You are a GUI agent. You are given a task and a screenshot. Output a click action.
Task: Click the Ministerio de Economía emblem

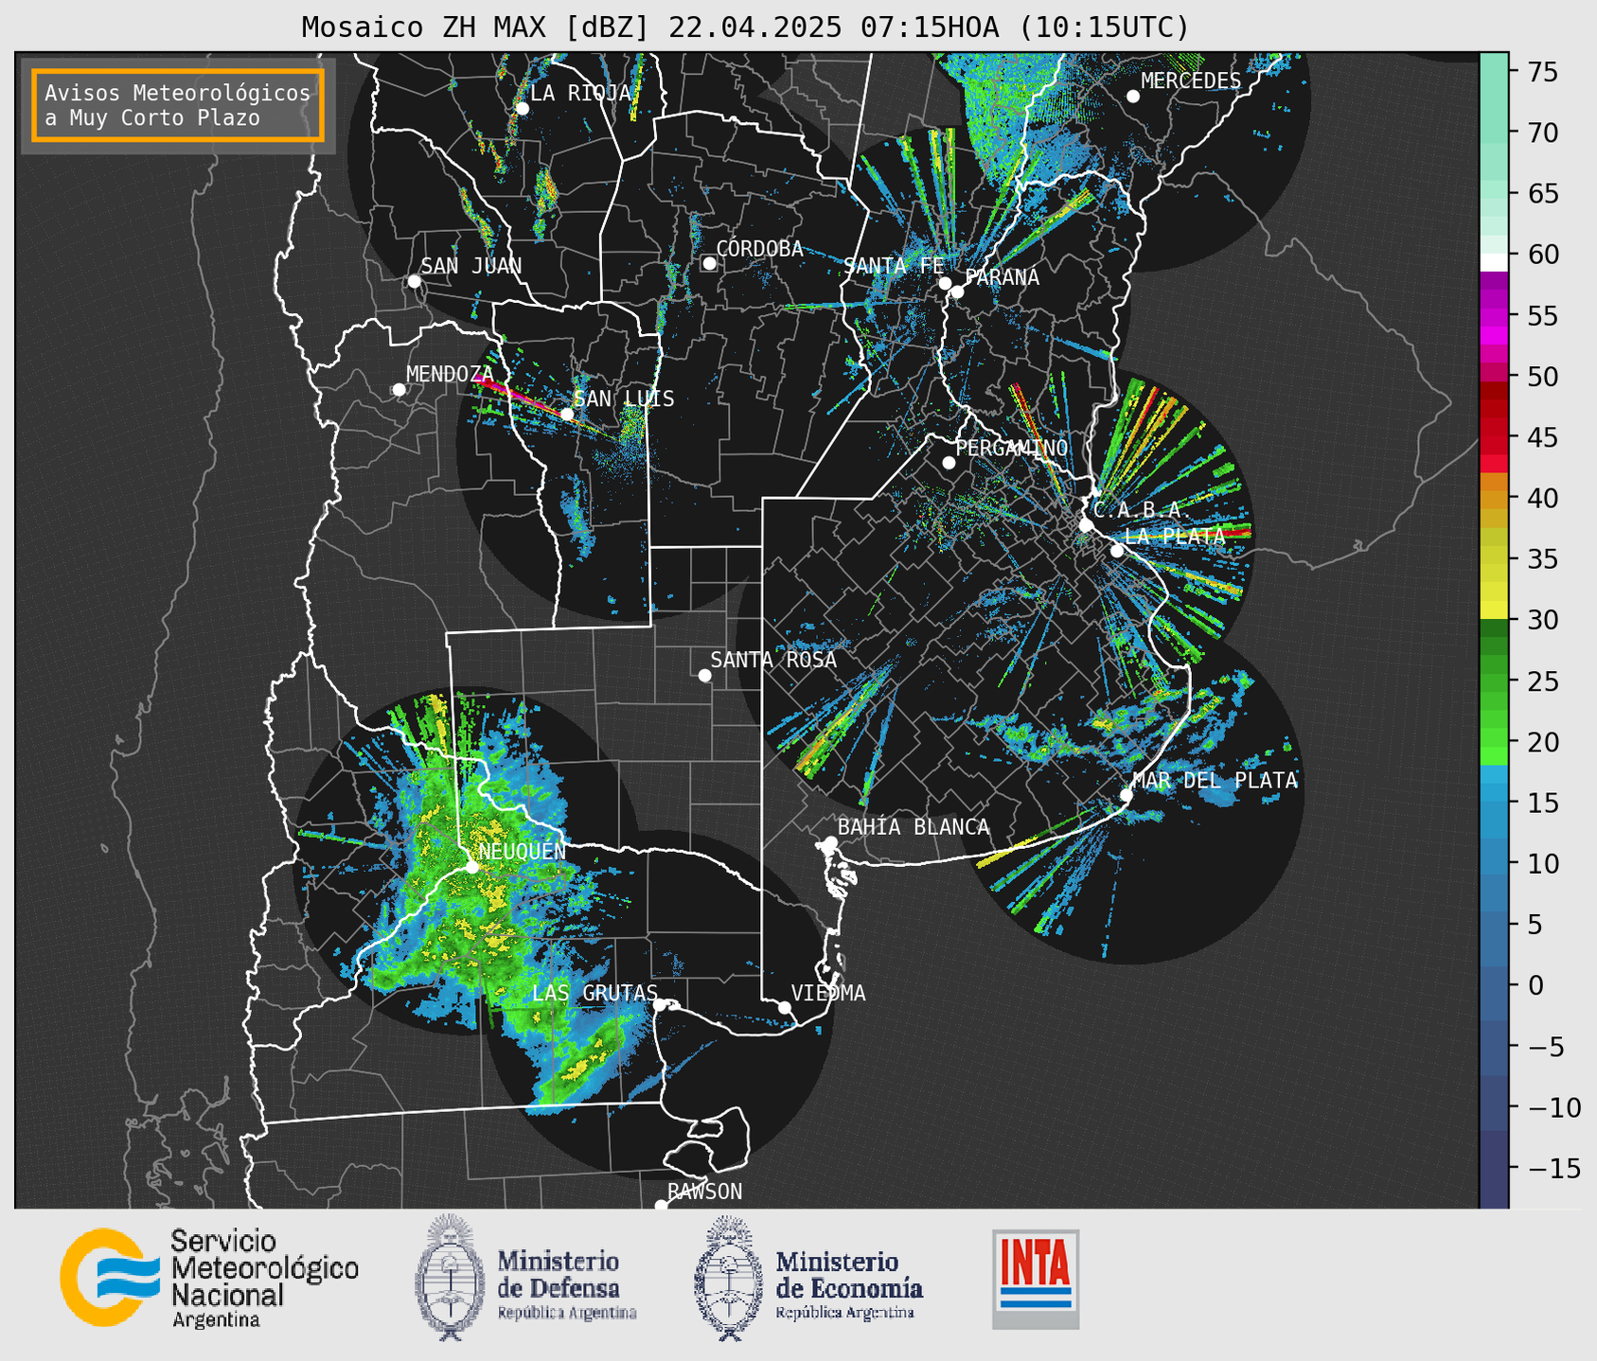point(730,1278)
